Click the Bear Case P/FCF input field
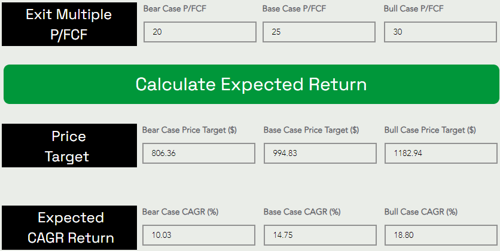Screen dimensions: 500x251 (200, 32)
